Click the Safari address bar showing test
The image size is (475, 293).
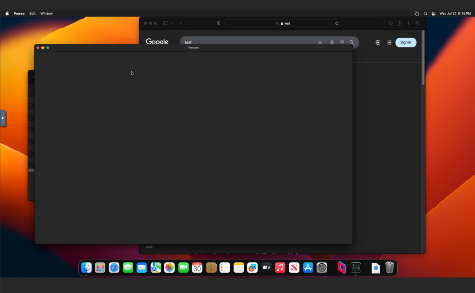pos(282,23)
